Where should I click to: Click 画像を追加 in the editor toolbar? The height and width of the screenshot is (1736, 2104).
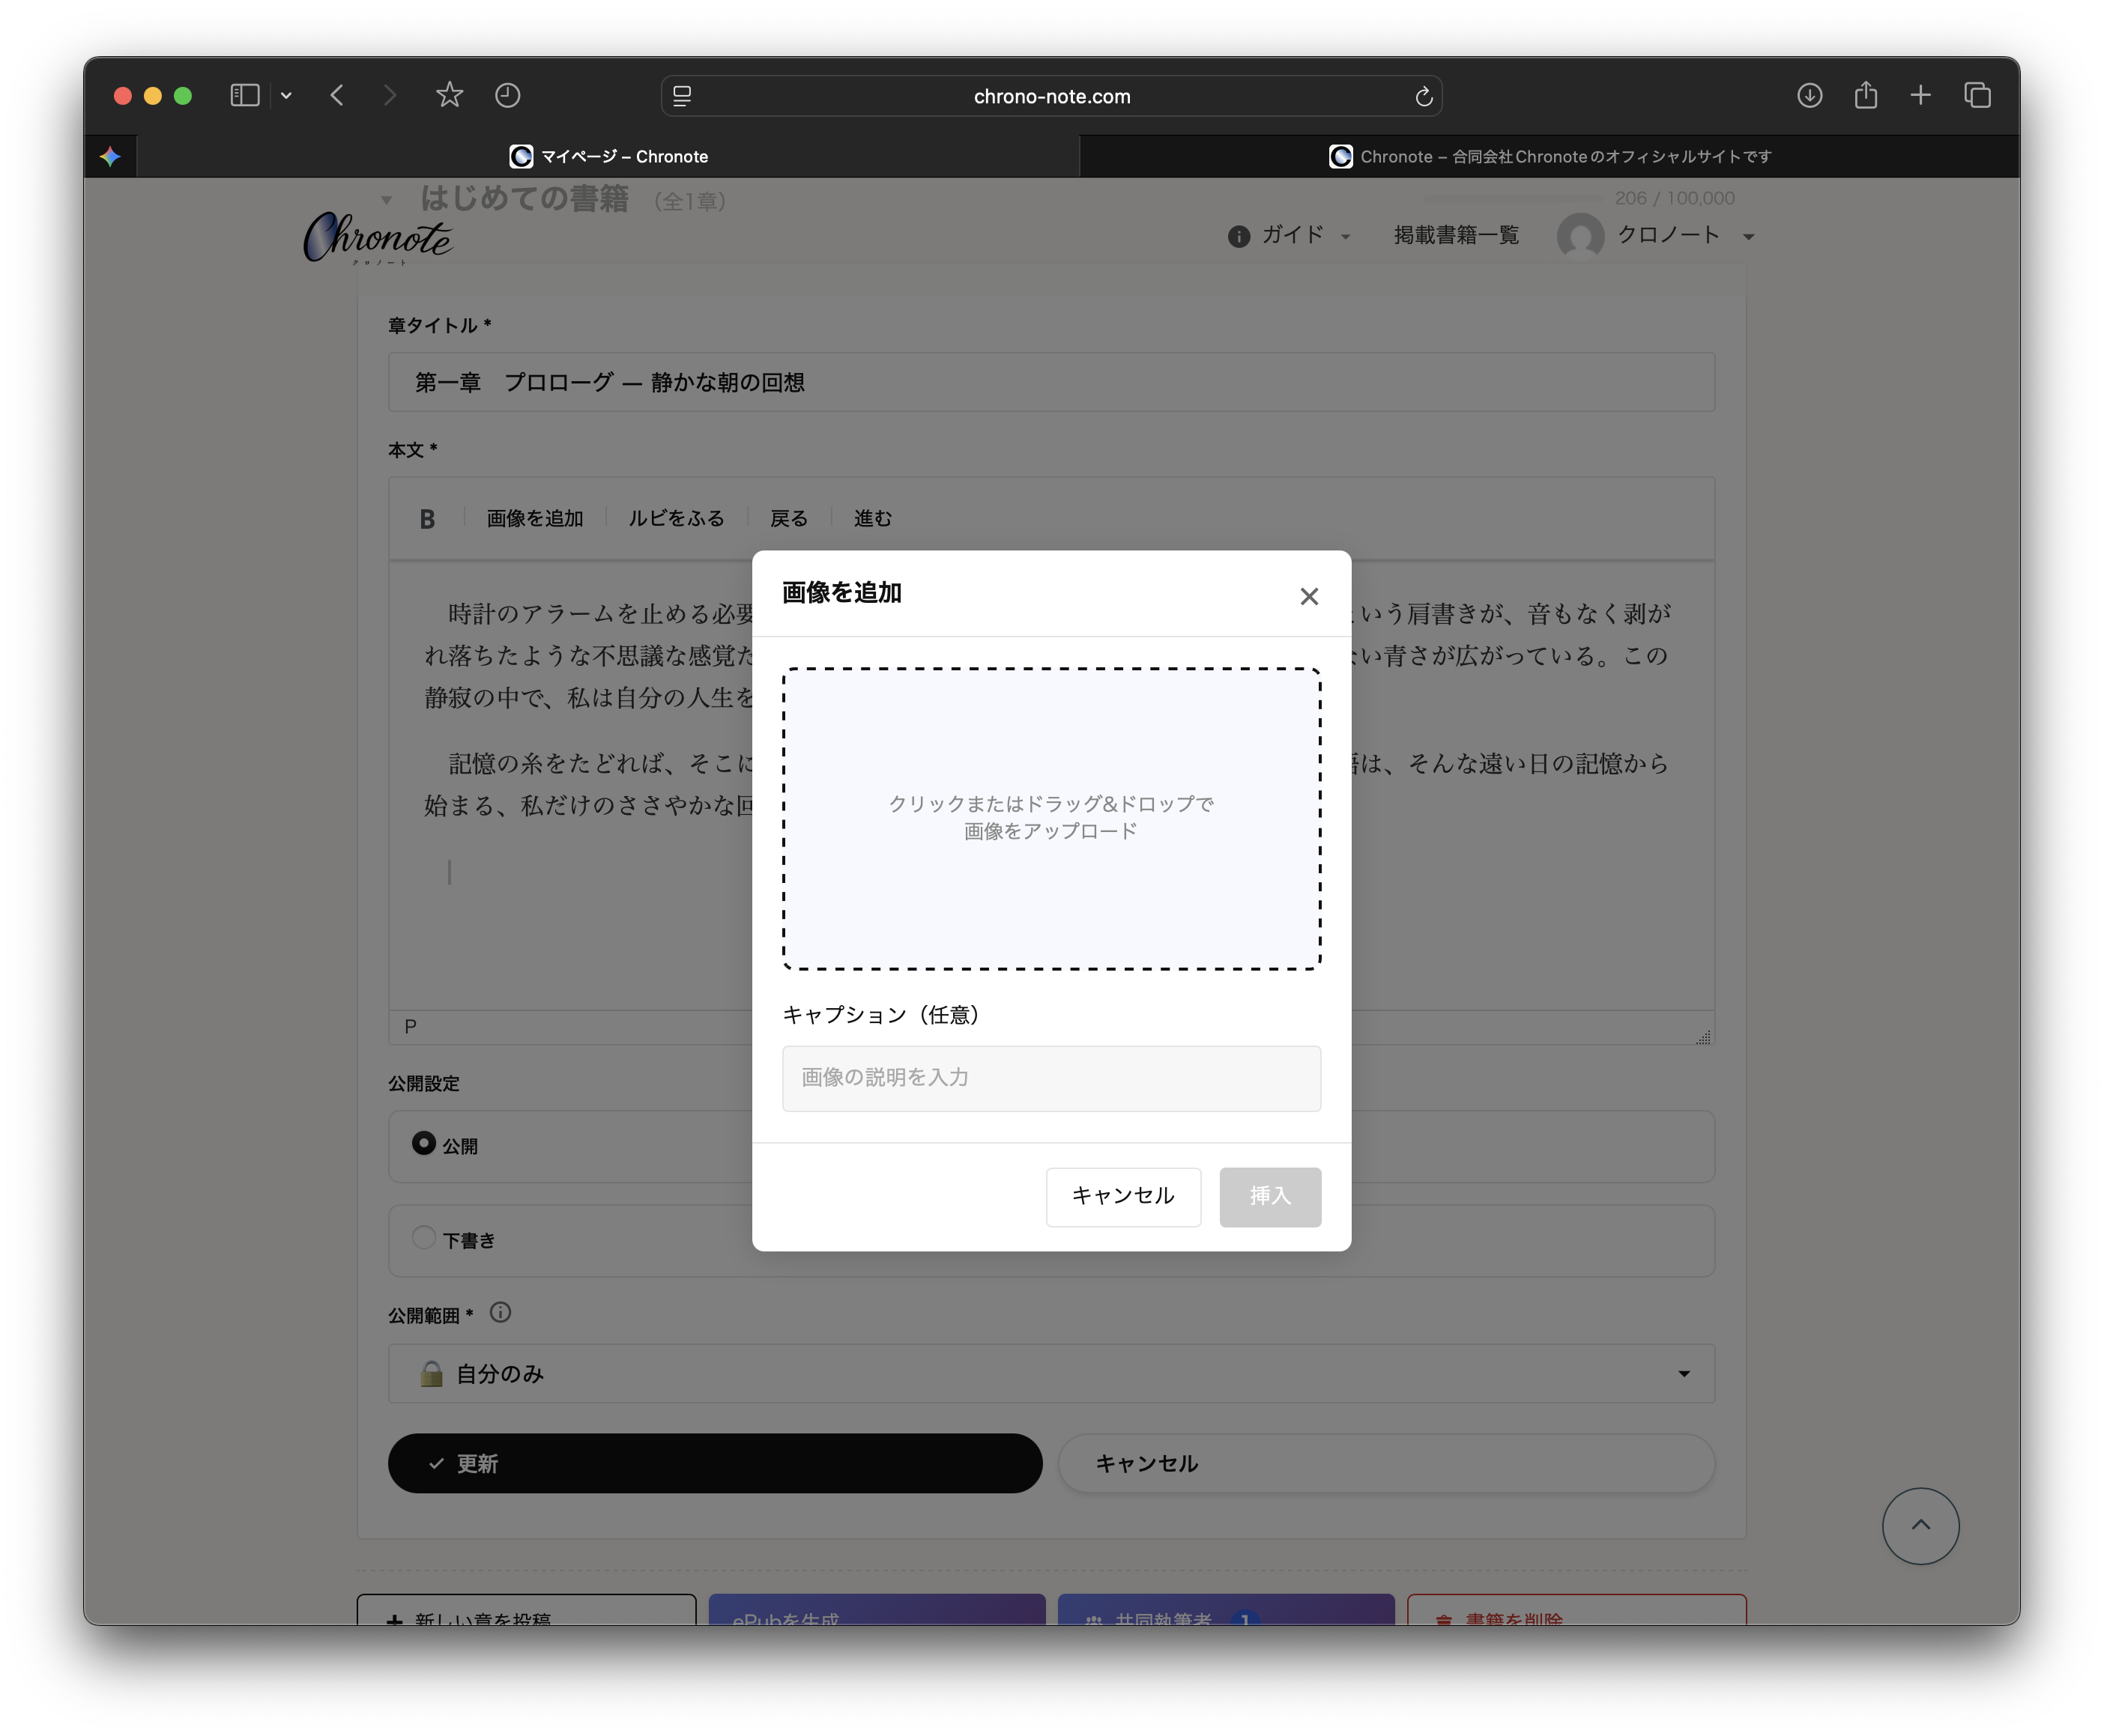[534, 518]
